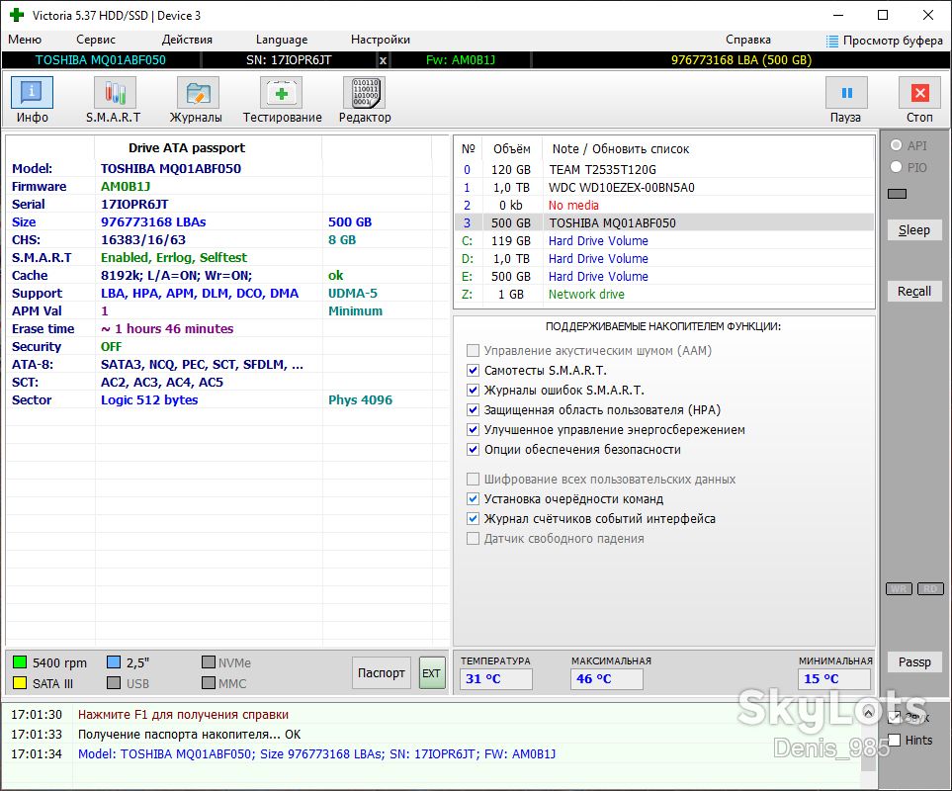Select the API radio button
The width and height of the screenshot is (952, 791).
point(896,145)
